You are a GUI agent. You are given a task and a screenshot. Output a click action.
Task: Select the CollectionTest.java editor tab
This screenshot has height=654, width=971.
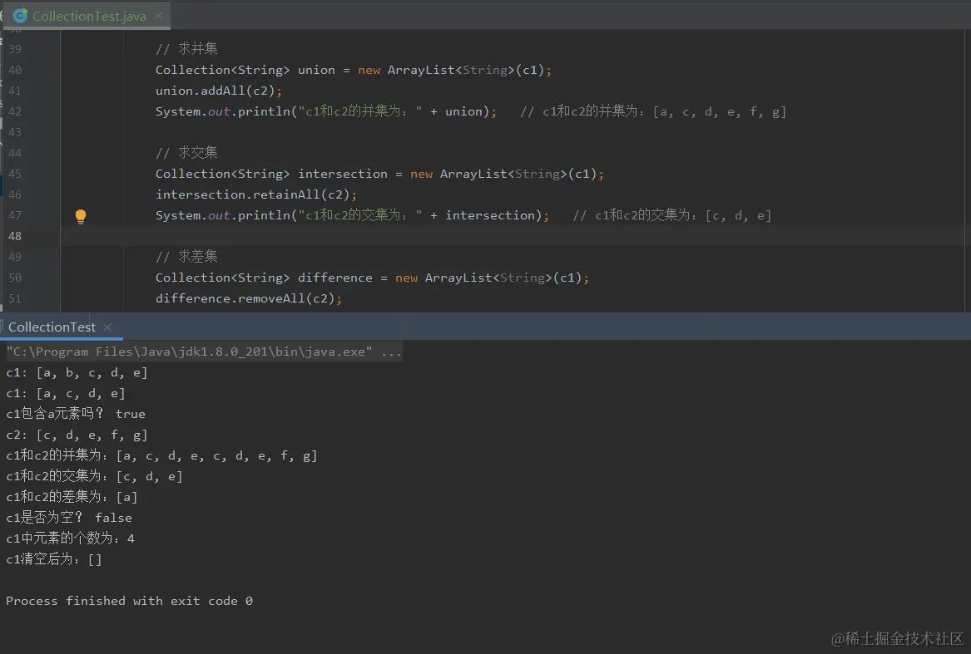(x=88, y=16)
